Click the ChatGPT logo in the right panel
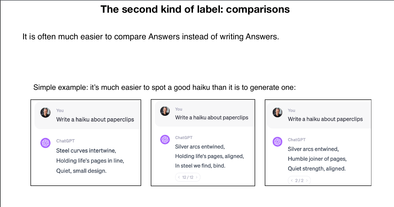Image resolution: width=394 pixels, height=207 pixels. point(277,142)
